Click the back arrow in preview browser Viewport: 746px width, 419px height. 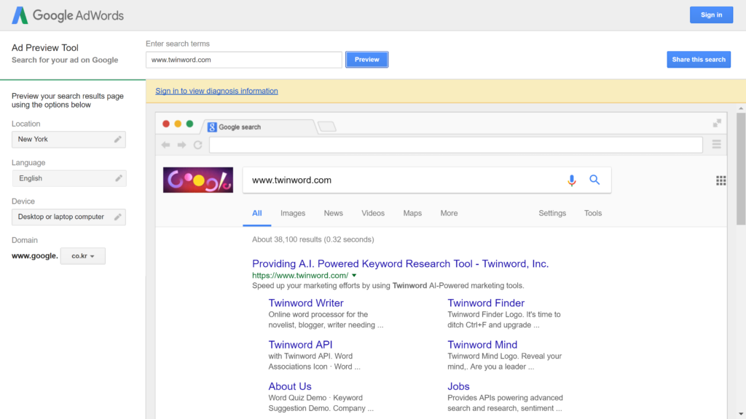pos(165,145)
